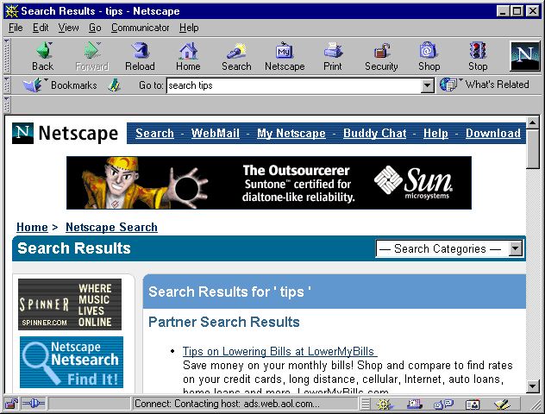Open the Search Categories dropdown
Image resolution: width=545 pixels, height=414 pixels.
[449, 249]
